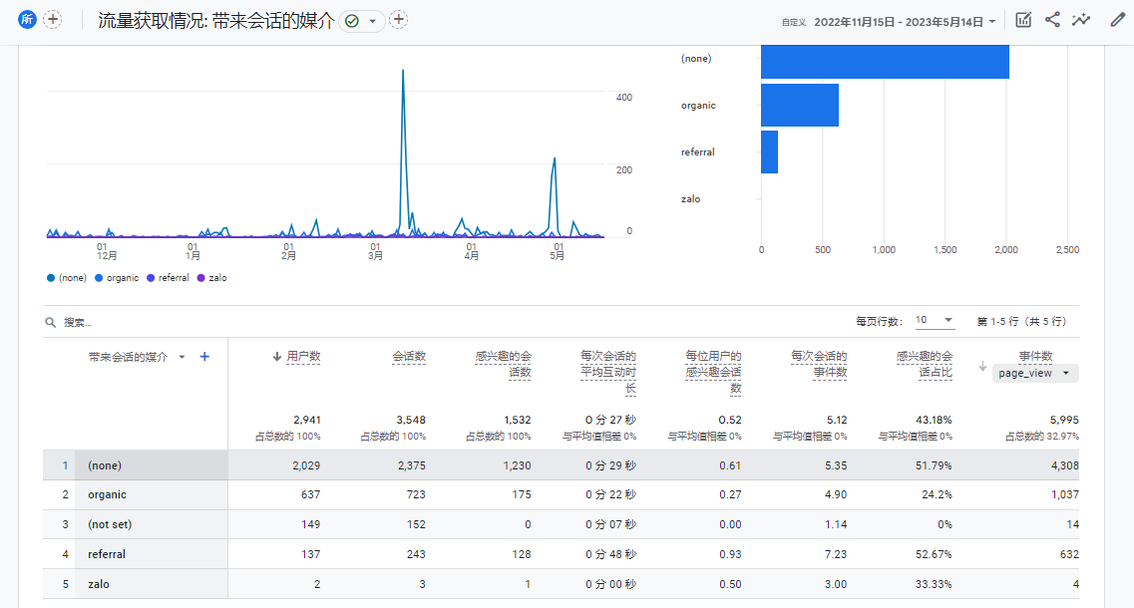The width and height of the screenshot is (1134, 608).
Task: Open the date range dropdown
Action: [905, 21]
